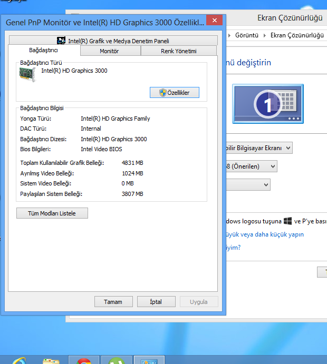Click the 'Bağdaştırıcı Dizesi:' label

(43, 139)
